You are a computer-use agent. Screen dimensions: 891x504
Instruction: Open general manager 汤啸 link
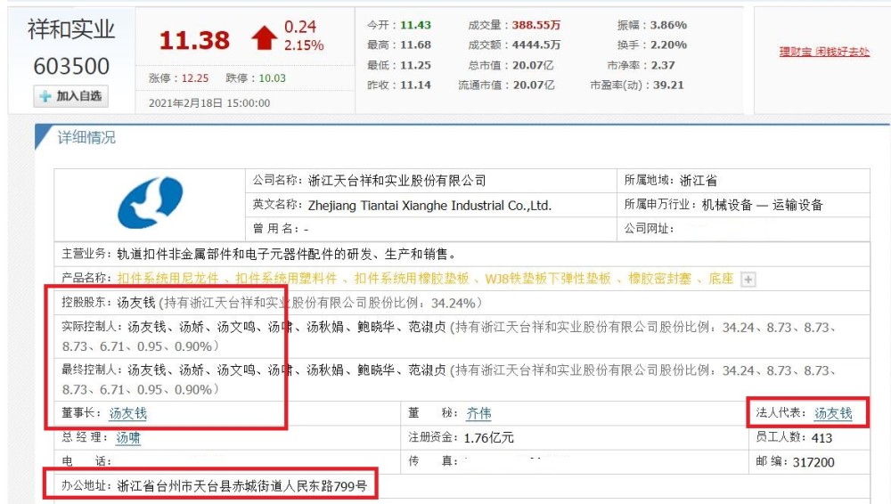[127, 437]
